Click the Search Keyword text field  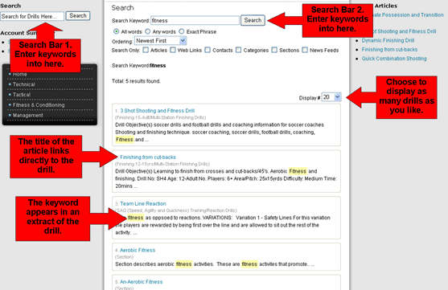(x=195, y=21)
